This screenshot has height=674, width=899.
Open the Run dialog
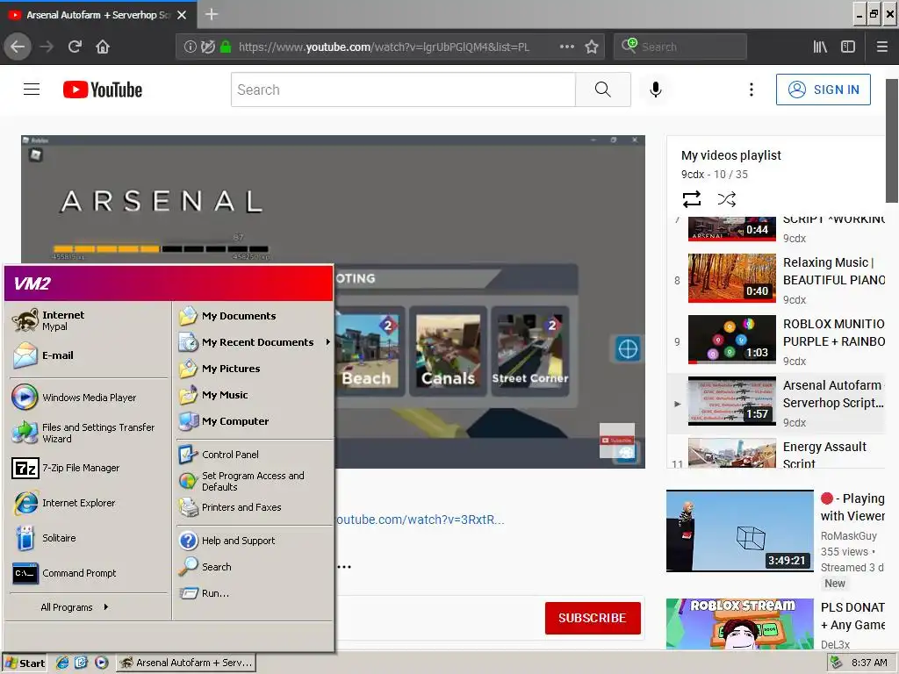255,593
